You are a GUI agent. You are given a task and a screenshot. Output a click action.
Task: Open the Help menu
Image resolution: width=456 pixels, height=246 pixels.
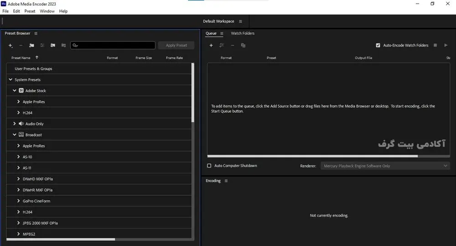click(63, 11)
